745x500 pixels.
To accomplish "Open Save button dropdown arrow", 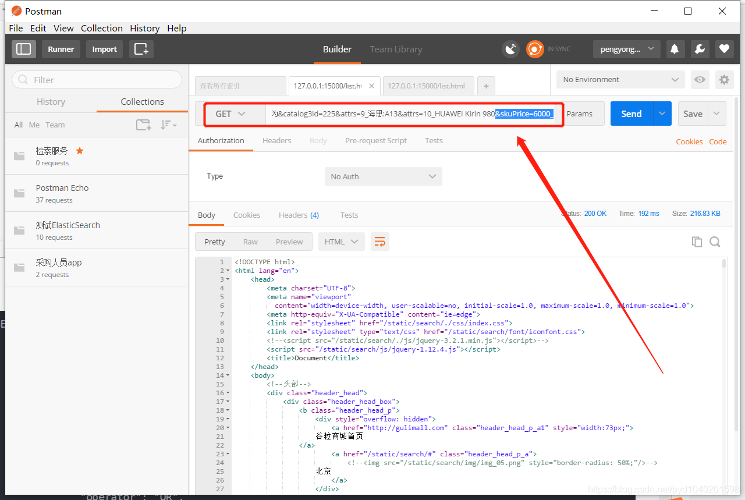I will (x=717, y=114).
